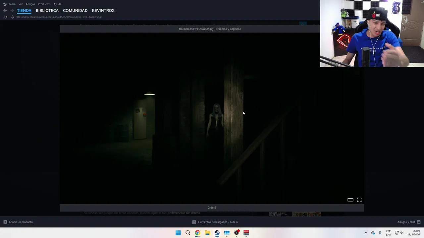Viewport: 424px width, 238px height.
Task: Enter fullscreen in screenshot viewer
Action: [x=359, y=200]
